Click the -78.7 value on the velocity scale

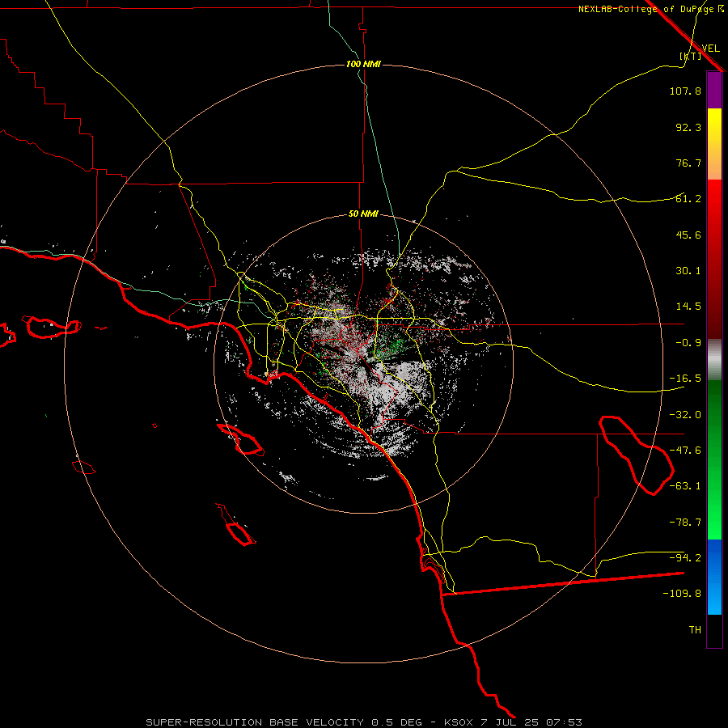point(685,523)
